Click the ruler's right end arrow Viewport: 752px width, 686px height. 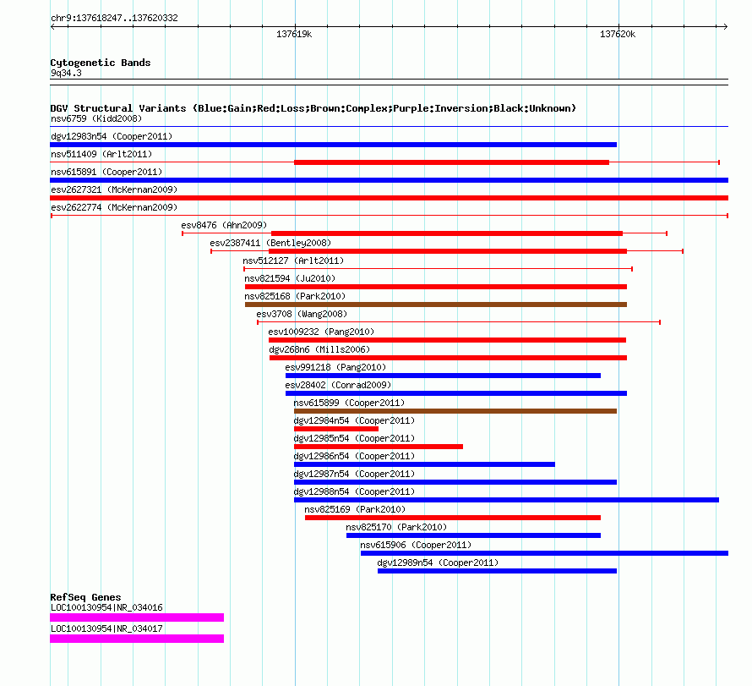pos(726,27)
